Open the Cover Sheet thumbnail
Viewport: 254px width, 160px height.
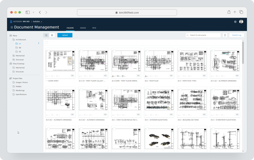coord(60,61)
